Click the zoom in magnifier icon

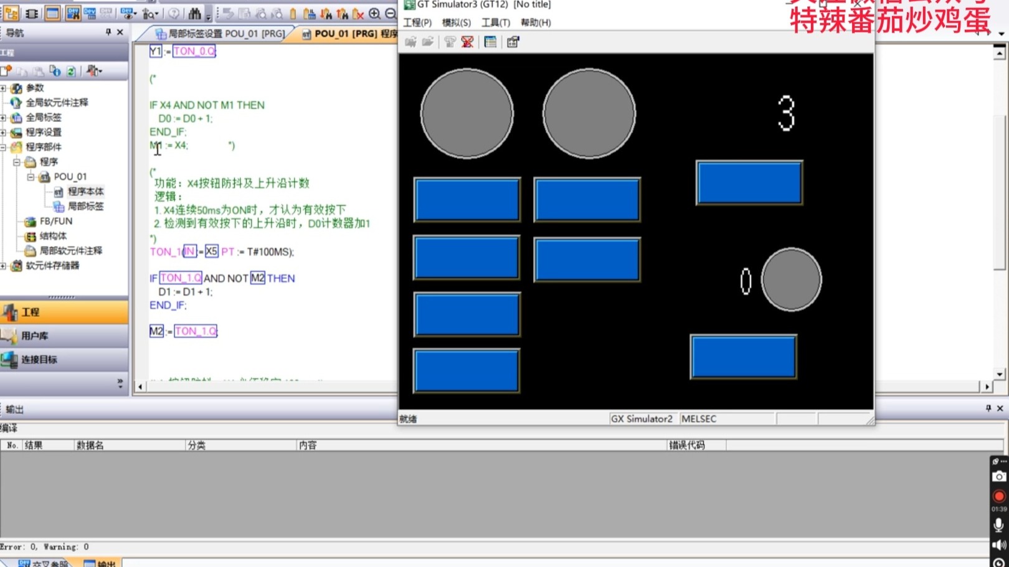(x=374, y=13)
